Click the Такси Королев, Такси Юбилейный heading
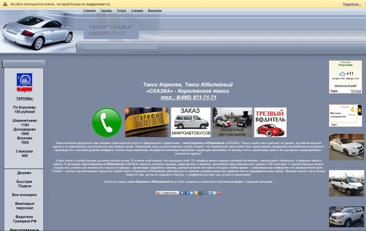Image resolution: width=366 pixels, height=231 pixels. tap(188, 85)
